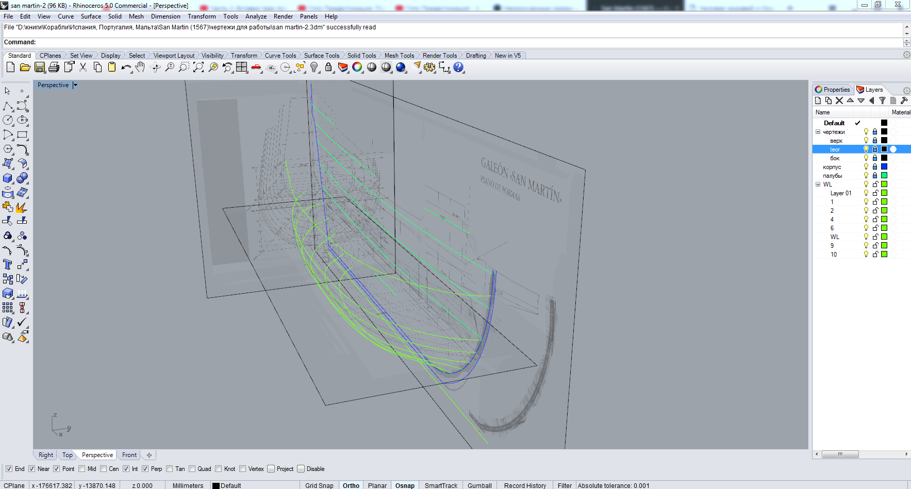Click the Help question mark icon
Screen dimensions: 911x489
(x=458, y=68)
